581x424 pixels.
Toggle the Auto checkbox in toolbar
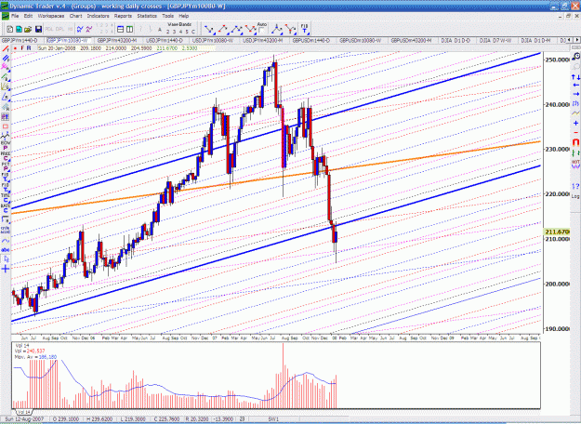pyautogui.click(x=262, y=30)
